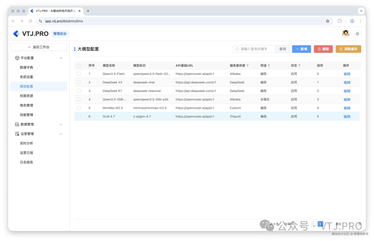Open 运营日报 in the sidebar
Screen dimensions: 374x241
(x=26, y=153)
